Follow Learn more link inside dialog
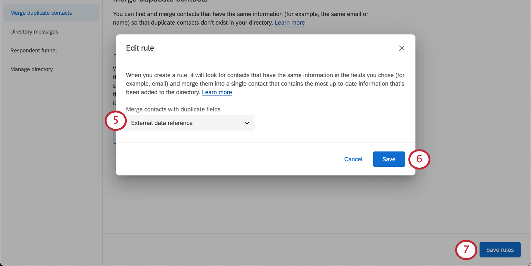Image resolution: width=531 pixels, height=266 pixels. click(217, 92)
